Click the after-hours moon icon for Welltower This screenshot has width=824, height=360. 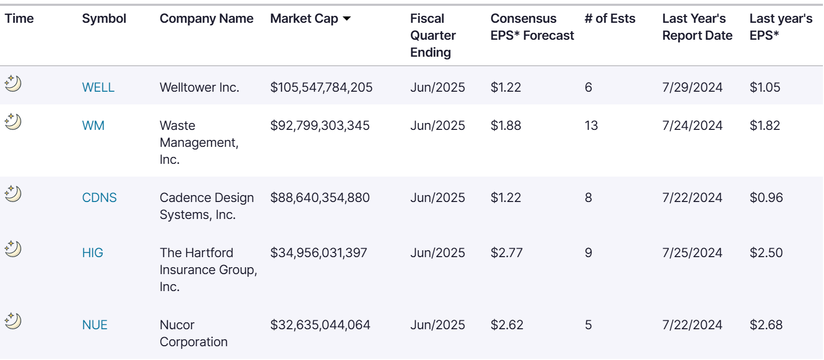tap(13, 83)
